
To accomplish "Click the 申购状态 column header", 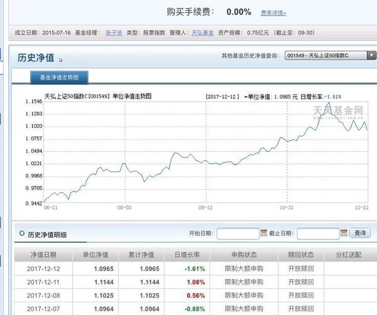I will pyautogui.click(x=244, y=255).
